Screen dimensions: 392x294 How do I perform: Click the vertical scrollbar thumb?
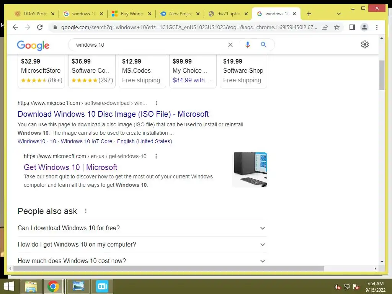click(x=382, y=75)
